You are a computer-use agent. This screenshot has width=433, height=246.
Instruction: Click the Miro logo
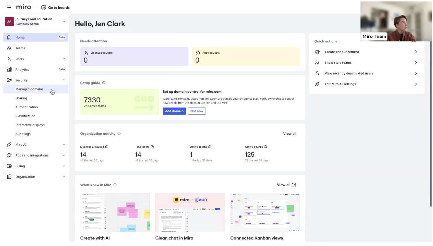coord(23,7)
